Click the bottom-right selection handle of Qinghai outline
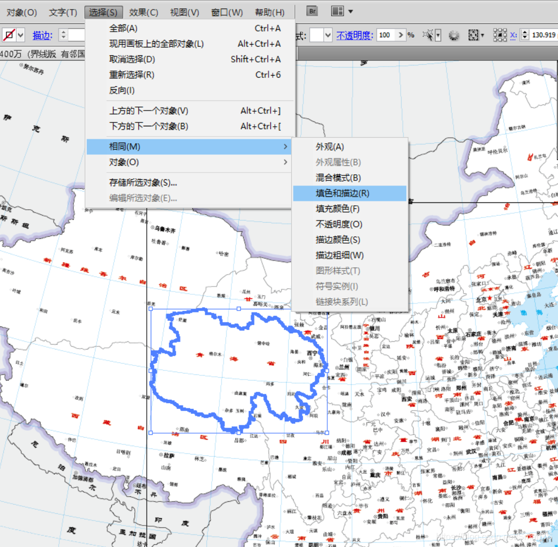This screenshot has height=547, width=558. coord(327,433)
